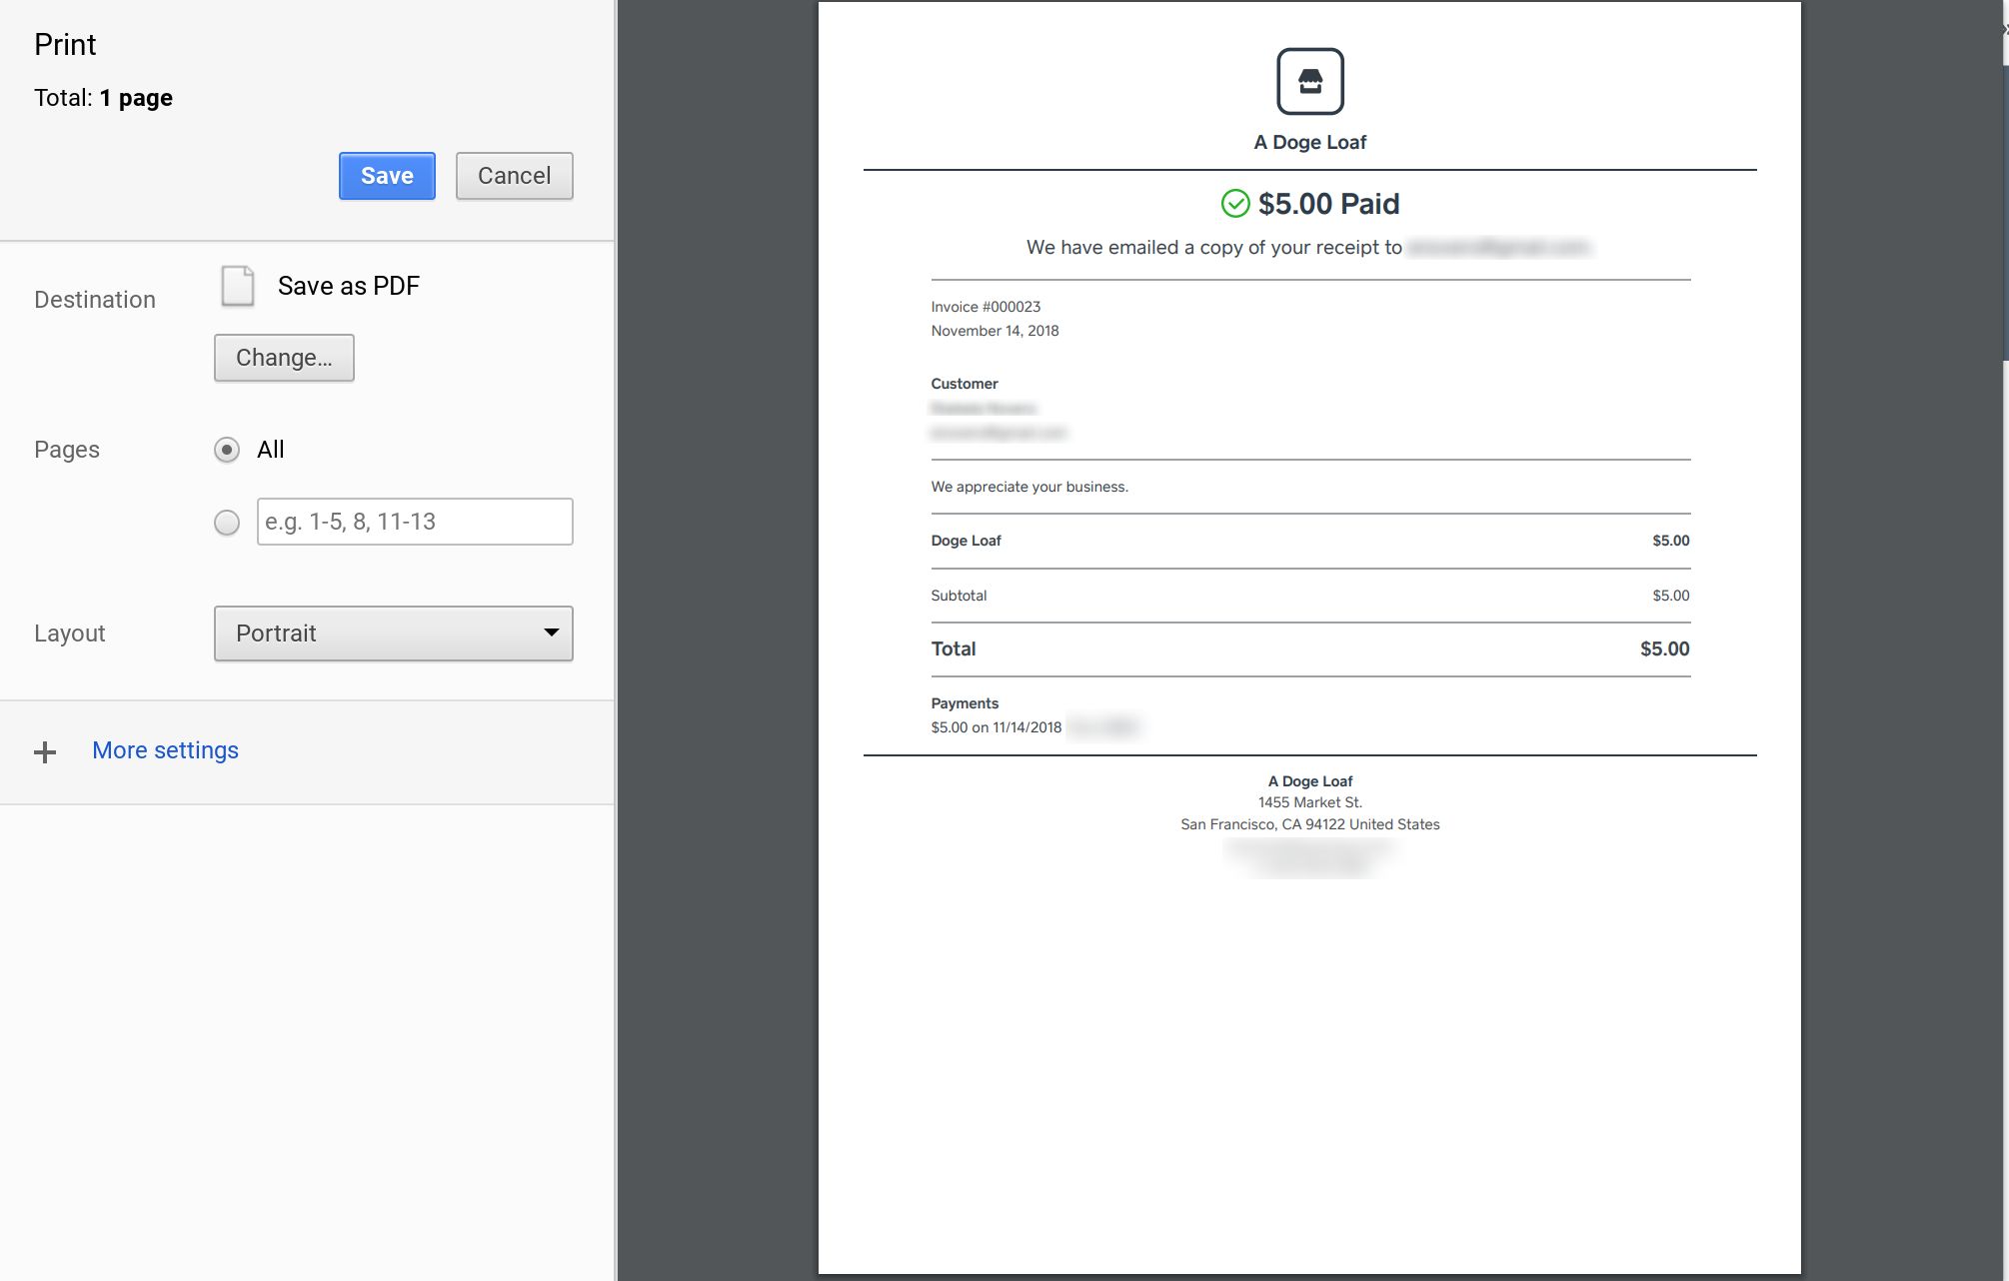Click the Invoice #000023 text
Image resolution: width=2009 pixels, height=1281 pixels.
click(x=986, y=307)
